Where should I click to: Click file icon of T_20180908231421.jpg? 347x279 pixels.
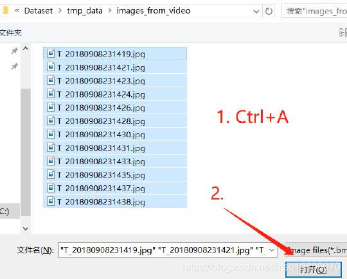pyautogui.click(x=51, y=67)
